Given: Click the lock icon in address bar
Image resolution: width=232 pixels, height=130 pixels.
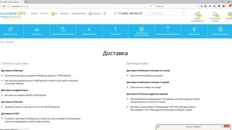Looking at the screenshot, I should pos(4,6).
